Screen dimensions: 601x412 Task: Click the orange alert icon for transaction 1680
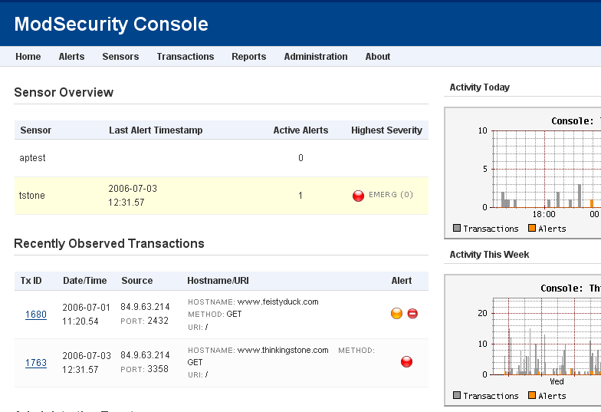point(396,313)
